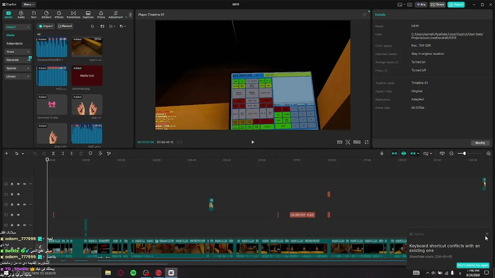Open the Audio tab
This screenshot has width=495, height=278.
[21, 15]
